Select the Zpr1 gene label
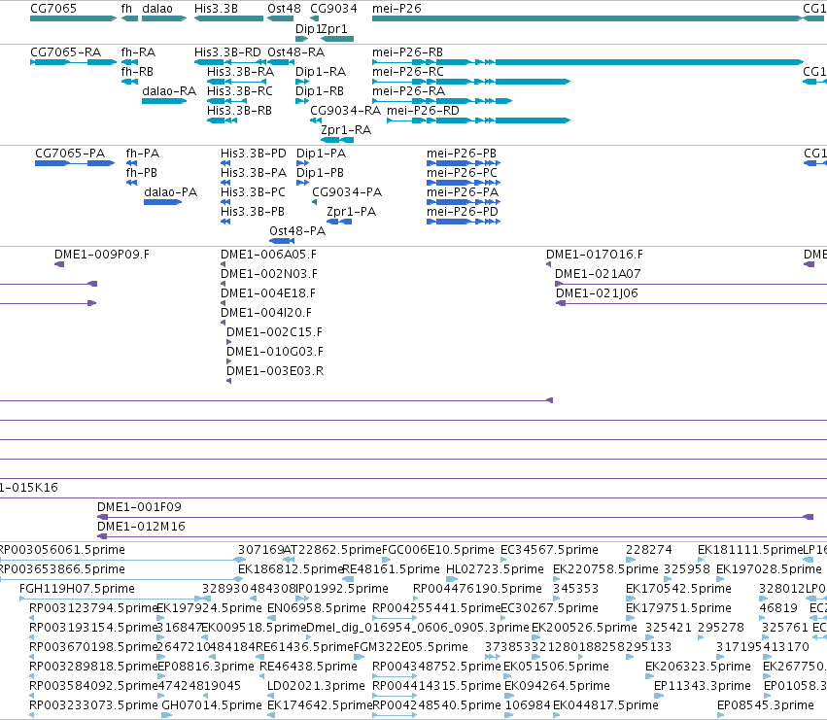This screenshot has width=827, height=720. pyautogui.click(x=335, y=28)
